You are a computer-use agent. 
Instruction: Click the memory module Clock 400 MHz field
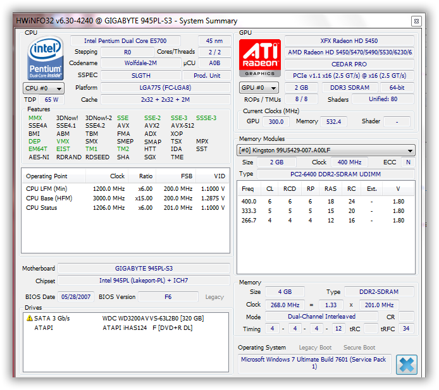pyautogui.click(x=349, y=162)
